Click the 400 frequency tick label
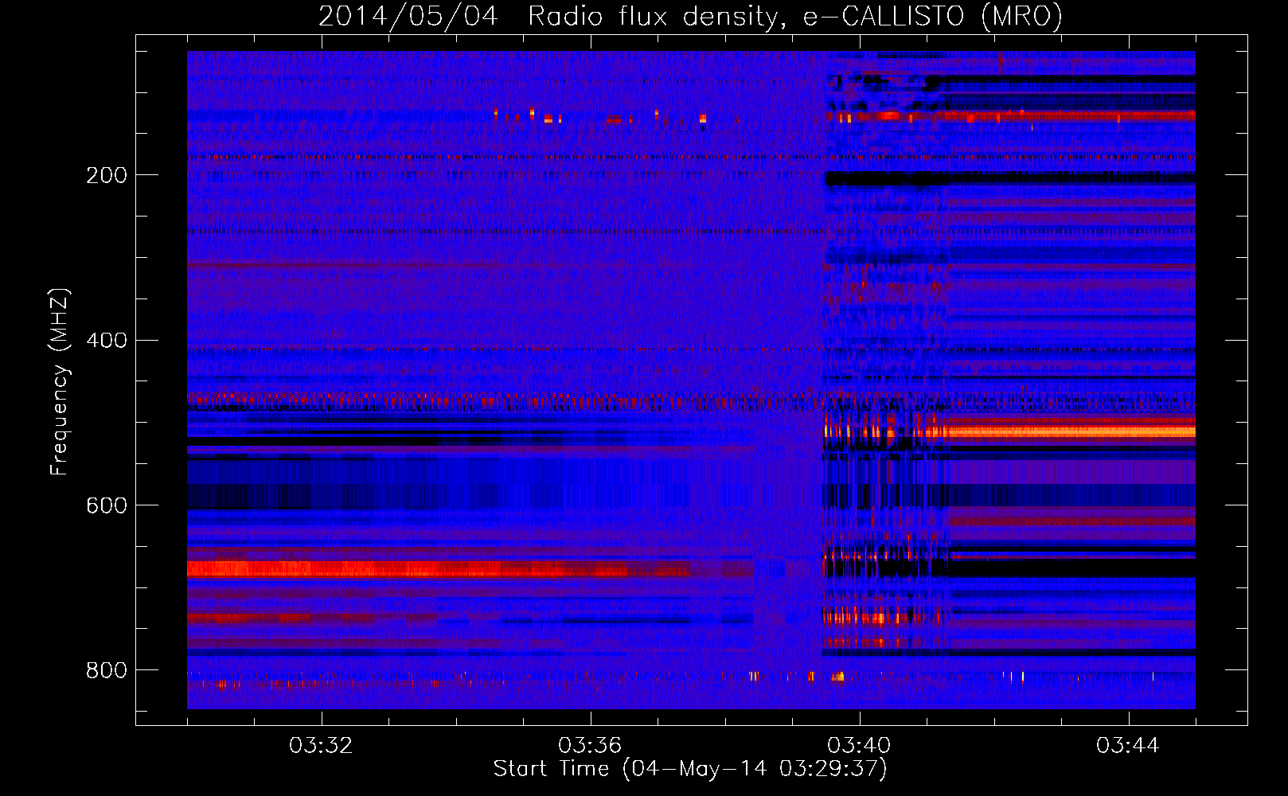The image size is (1288, 796). 107,341
